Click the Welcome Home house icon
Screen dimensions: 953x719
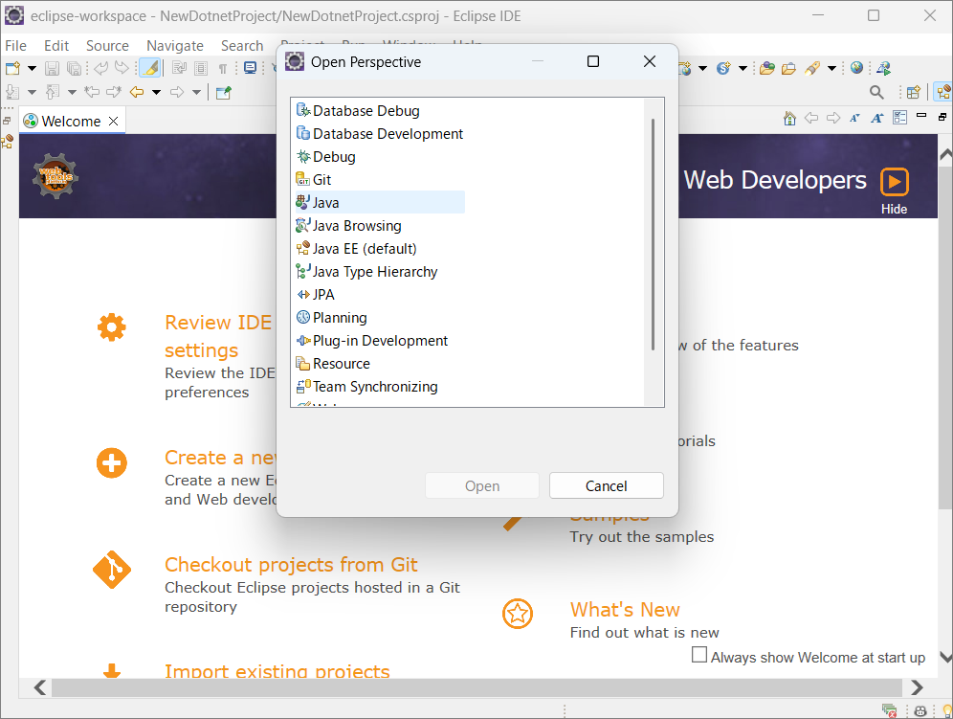tap(789, 118)
